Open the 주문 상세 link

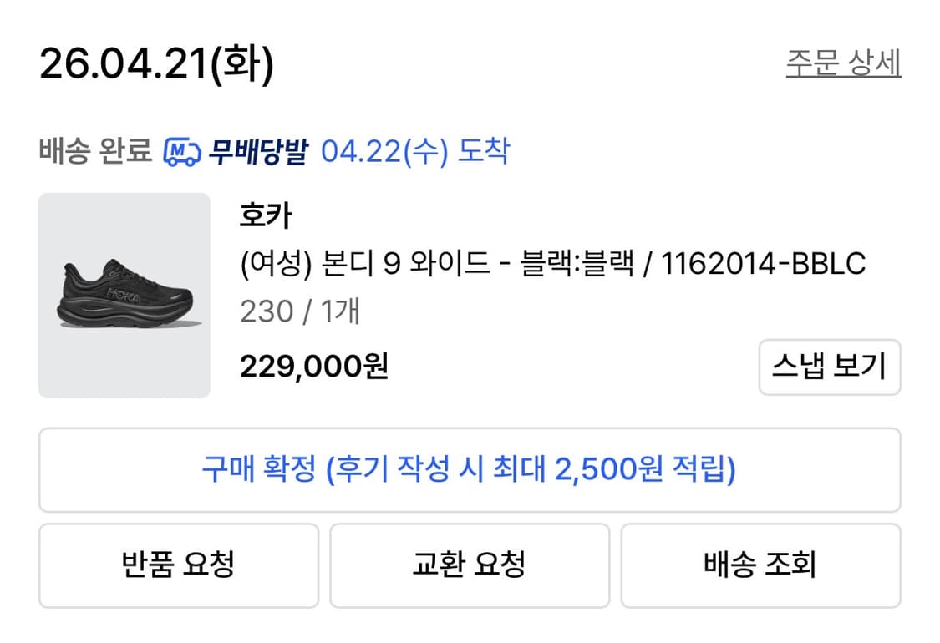coord(842,59)
